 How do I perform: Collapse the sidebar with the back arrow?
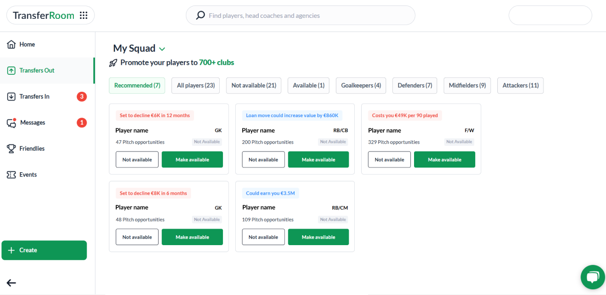tap(11, 283)
